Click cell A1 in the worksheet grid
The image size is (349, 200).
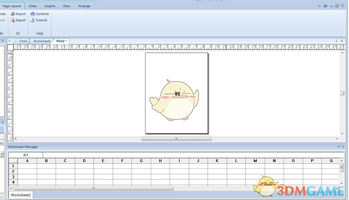click(27, 166)
